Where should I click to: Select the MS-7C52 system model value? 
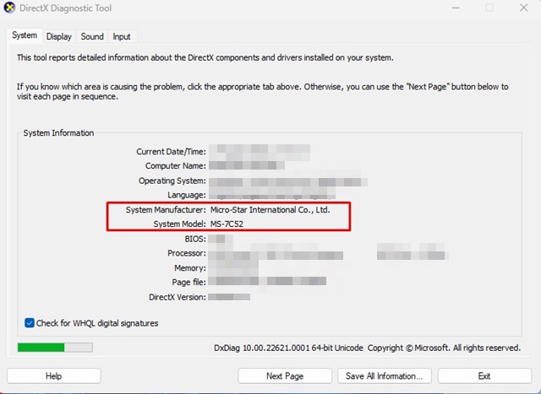coord(227,224)
